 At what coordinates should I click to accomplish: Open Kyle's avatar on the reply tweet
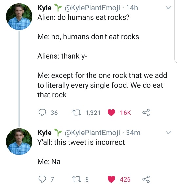tap(19, 141)
